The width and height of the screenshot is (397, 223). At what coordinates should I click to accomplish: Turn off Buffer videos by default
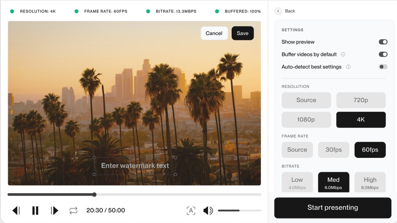point(383,55)
